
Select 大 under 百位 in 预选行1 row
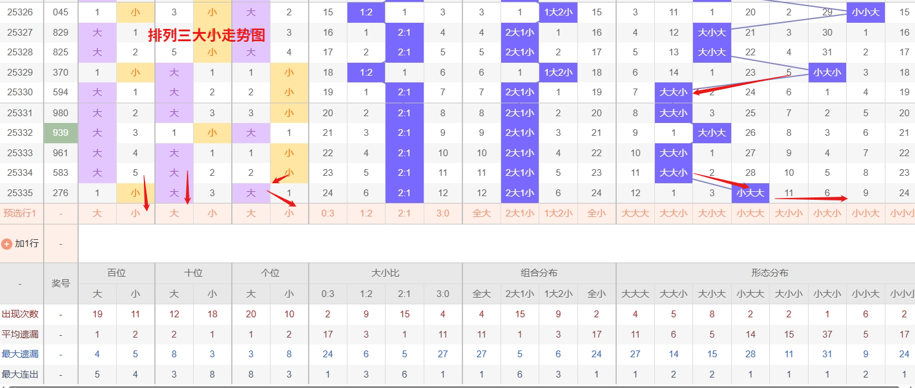point(97,214)
